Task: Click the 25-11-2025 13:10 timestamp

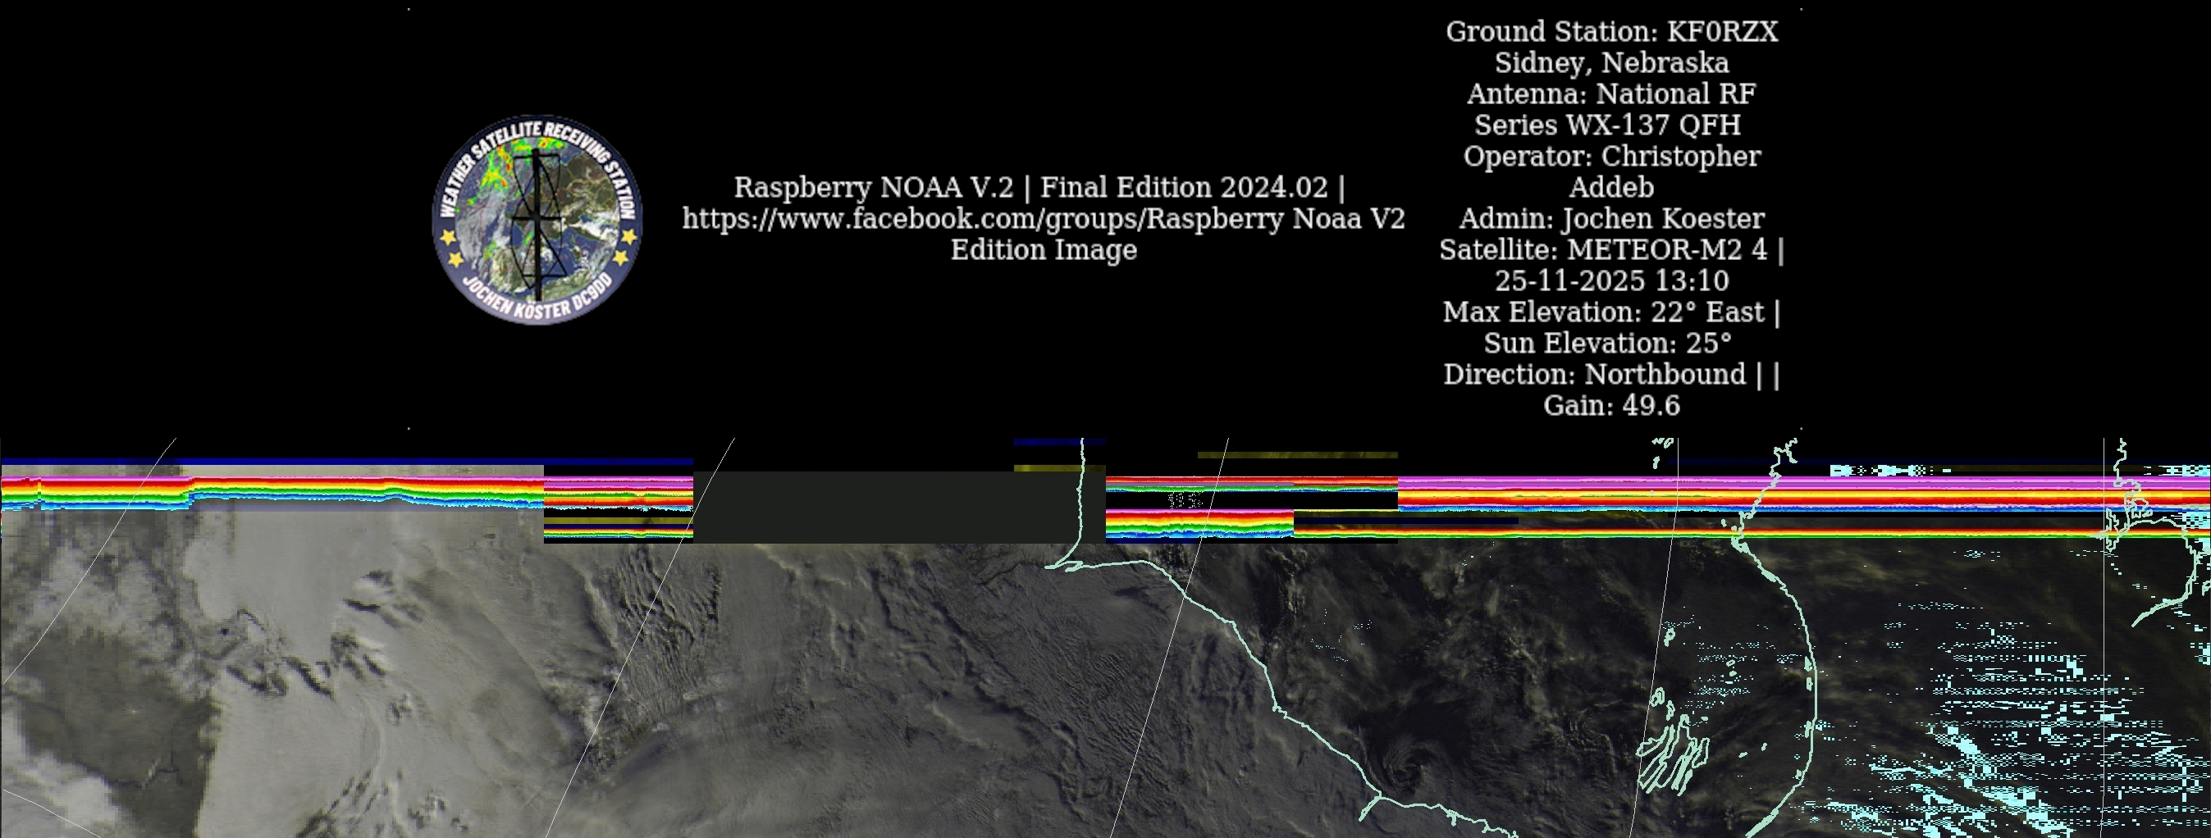Action: 1611,280
